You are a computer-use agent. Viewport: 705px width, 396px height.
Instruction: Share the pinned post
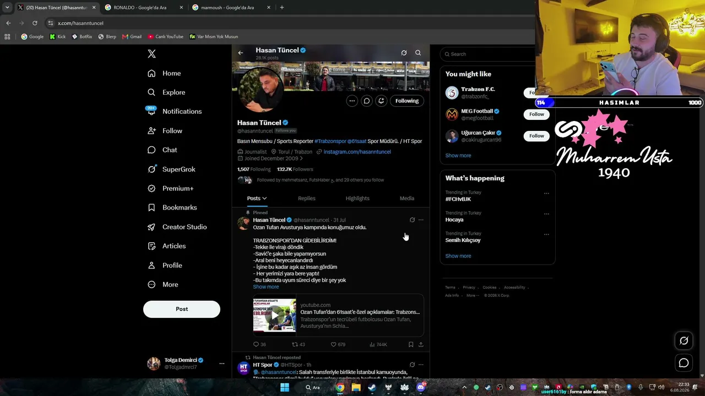[x=421, y=344]
